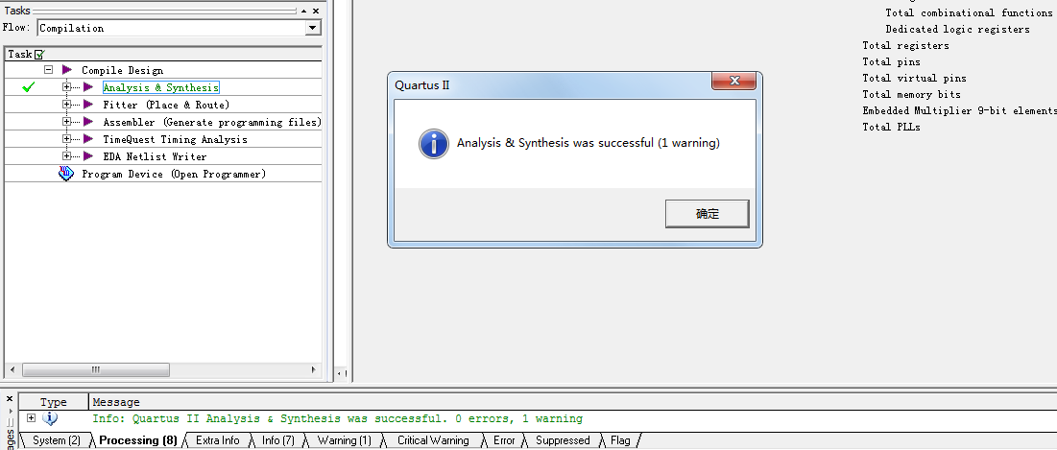Click the Total combinational functions row
1057x450 pixels.
(x=969, y=12)
